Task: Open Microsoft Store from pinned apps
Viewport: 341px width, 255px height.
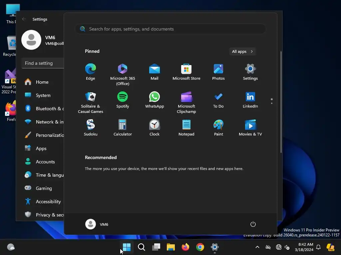Action: point(186,72)
